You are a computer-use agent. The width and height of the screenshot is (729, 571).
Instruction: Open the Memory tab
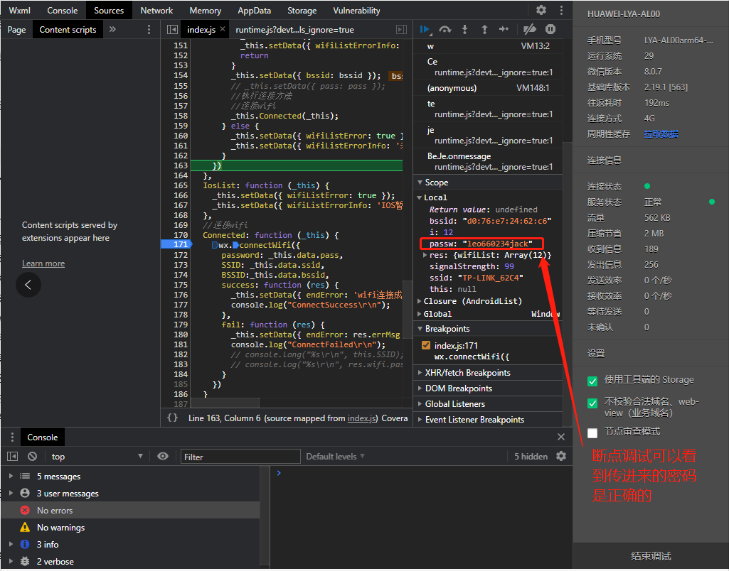click(205, 10)
